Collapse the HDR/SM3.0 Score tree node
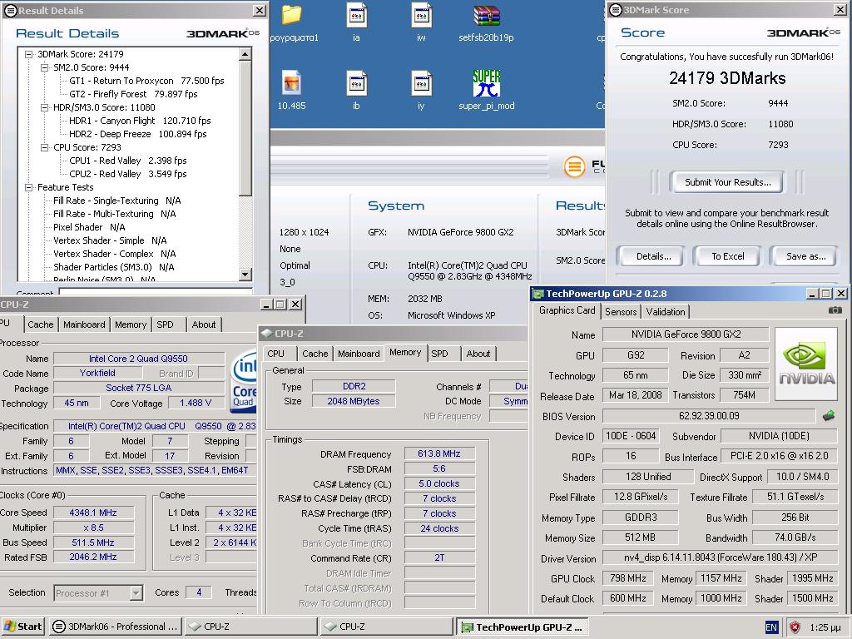 (45, 107)
